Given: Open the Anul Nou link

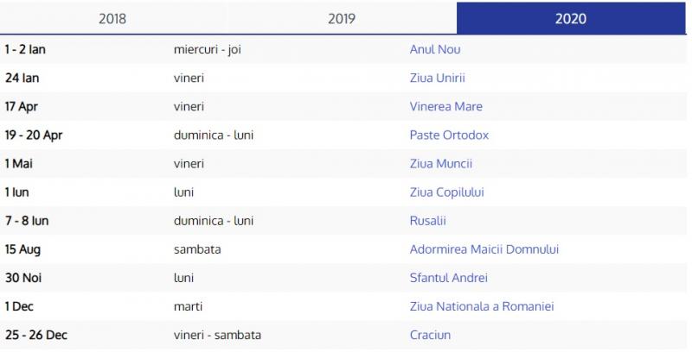Looking at the screenshot, I should point(435,49).
